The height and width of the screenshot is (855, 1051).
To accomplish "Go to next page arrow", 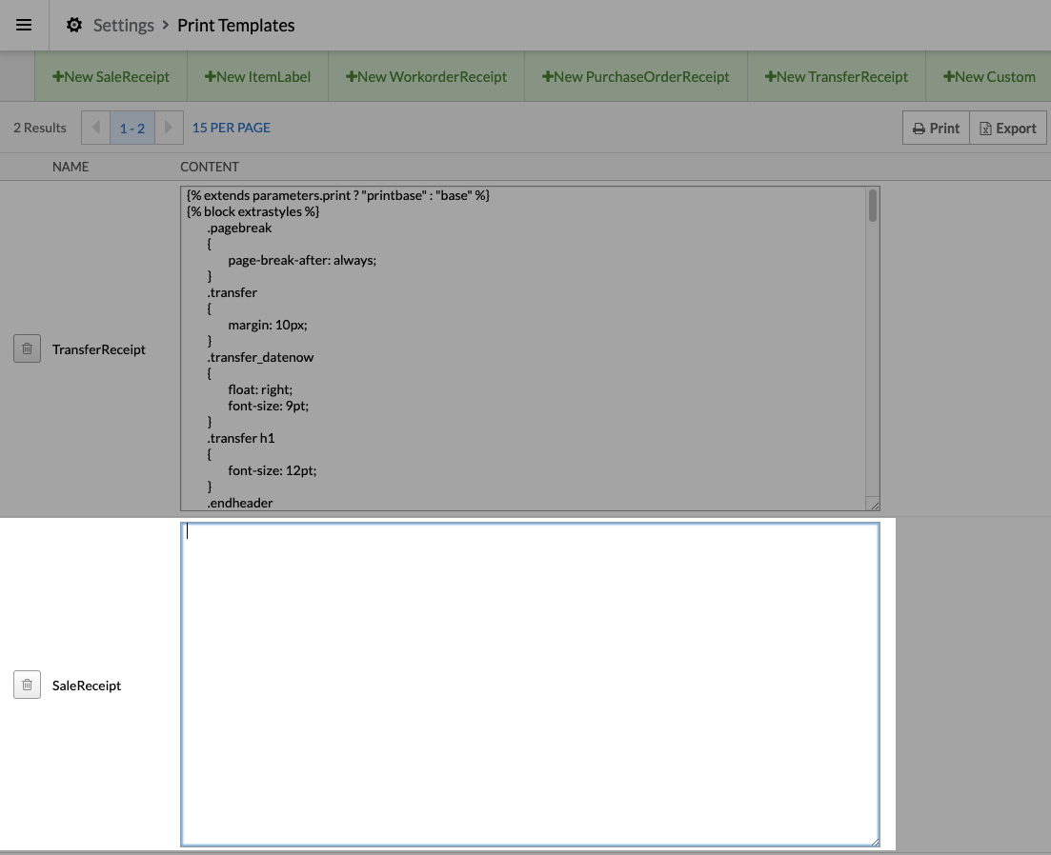I will [x=169, y=128].
